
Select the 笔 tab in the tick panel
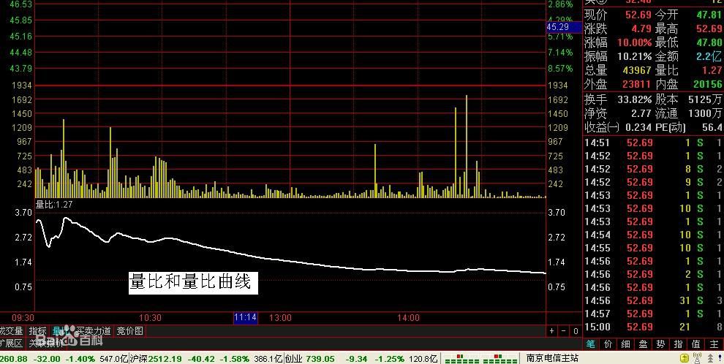coord(590,344)
